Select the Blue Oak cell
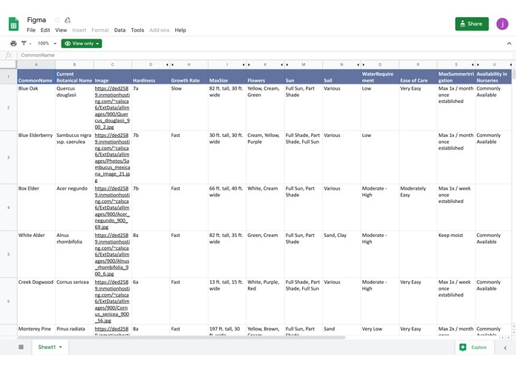 pos(36,107)
